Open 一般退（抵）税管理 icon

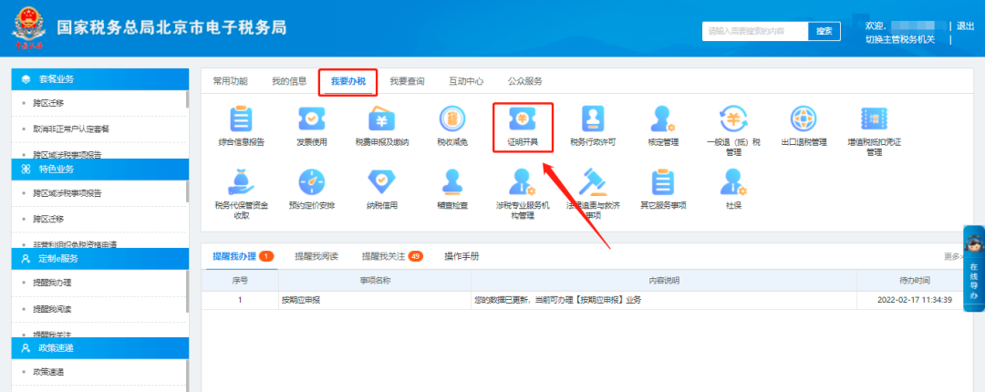point(733,119)
